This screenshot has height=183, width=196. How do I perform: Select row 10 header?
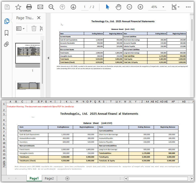4,143
